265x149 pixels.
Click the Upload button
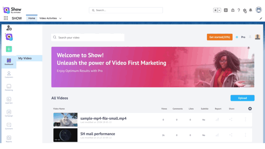coord(242,98)
